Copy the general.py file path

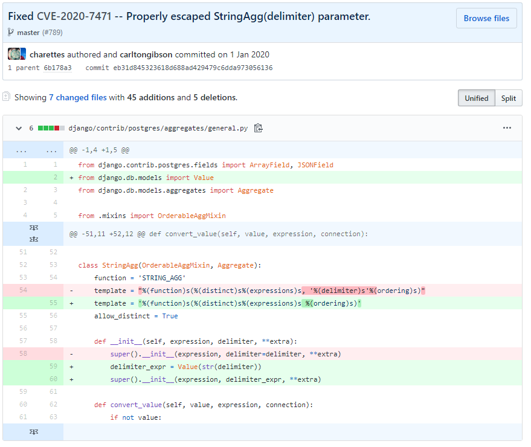[259, 128]
